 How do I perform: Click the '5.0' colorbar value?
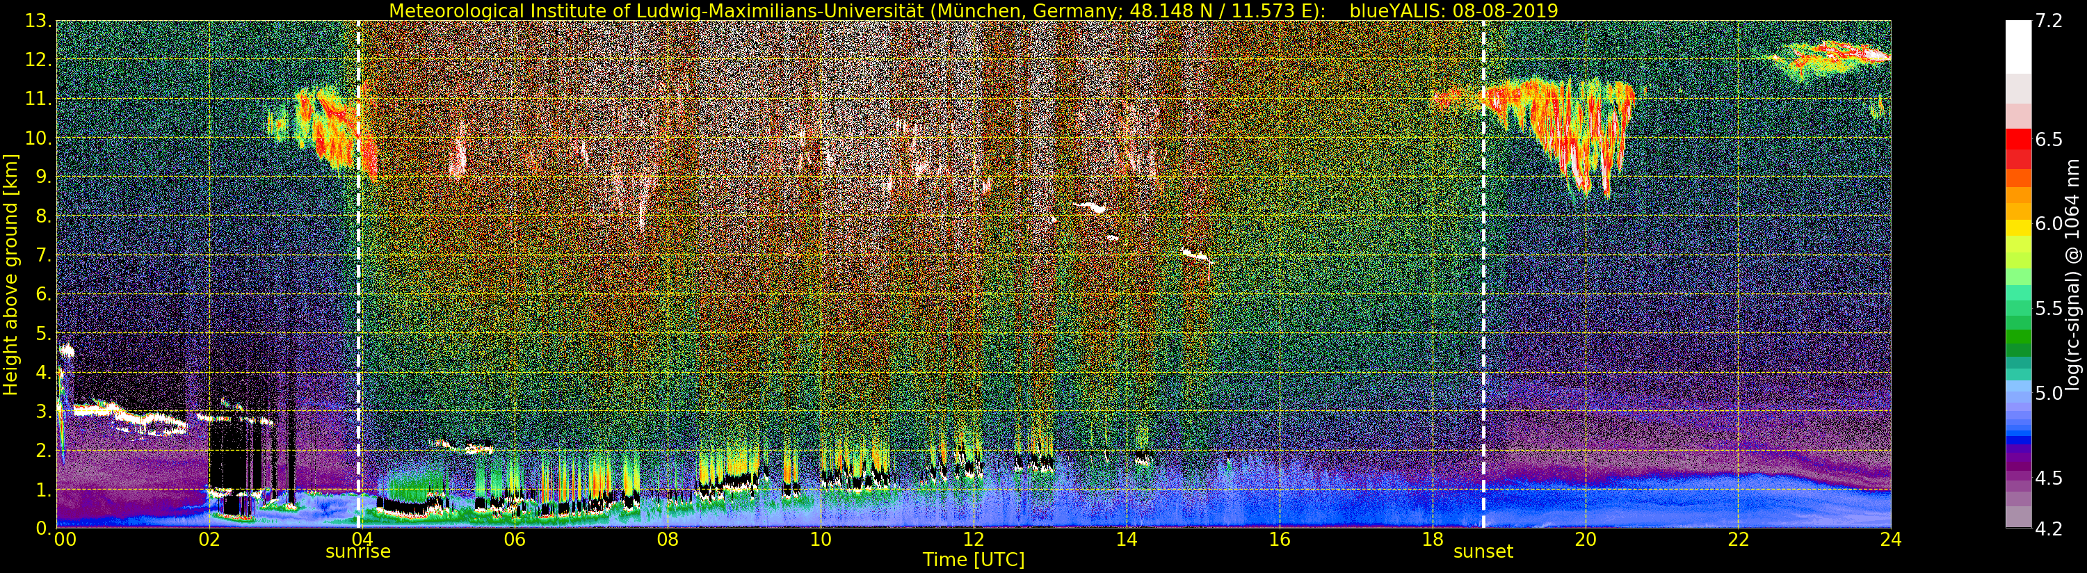click(x=2049, y=393)
